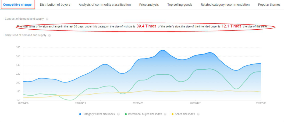Open Analysis of commodity classification tab
Image resolution: width=284 pixels, height=122 pixels.
tap(105, 5)
